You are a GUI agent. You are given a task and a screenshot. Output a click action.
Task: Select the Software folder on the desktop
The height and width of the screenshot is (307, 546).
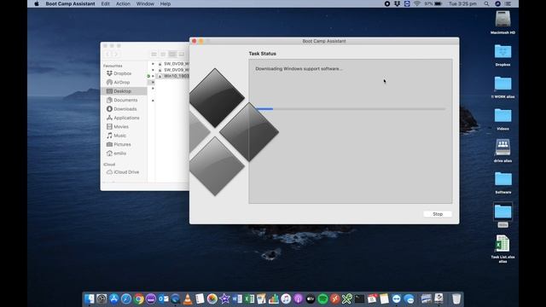tap(502, 179)
